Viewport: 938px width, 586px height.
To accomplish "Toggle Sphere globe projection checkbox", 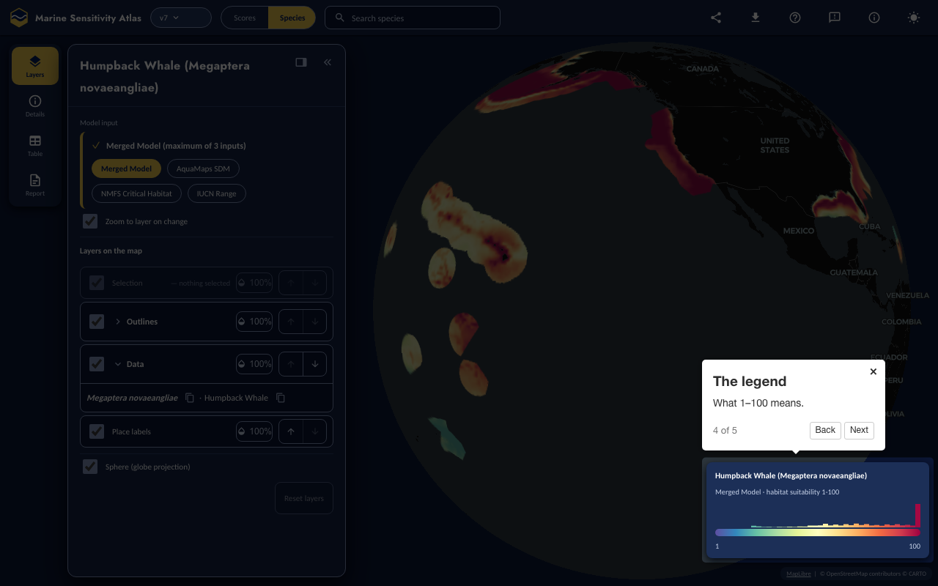I will [x=90, y=467].
